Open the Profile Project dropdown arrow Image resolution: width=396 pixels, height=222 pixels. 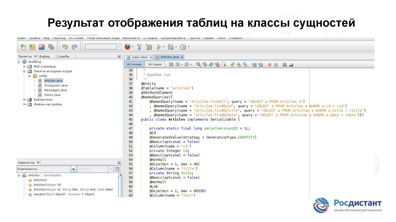(x=188, y=47)
